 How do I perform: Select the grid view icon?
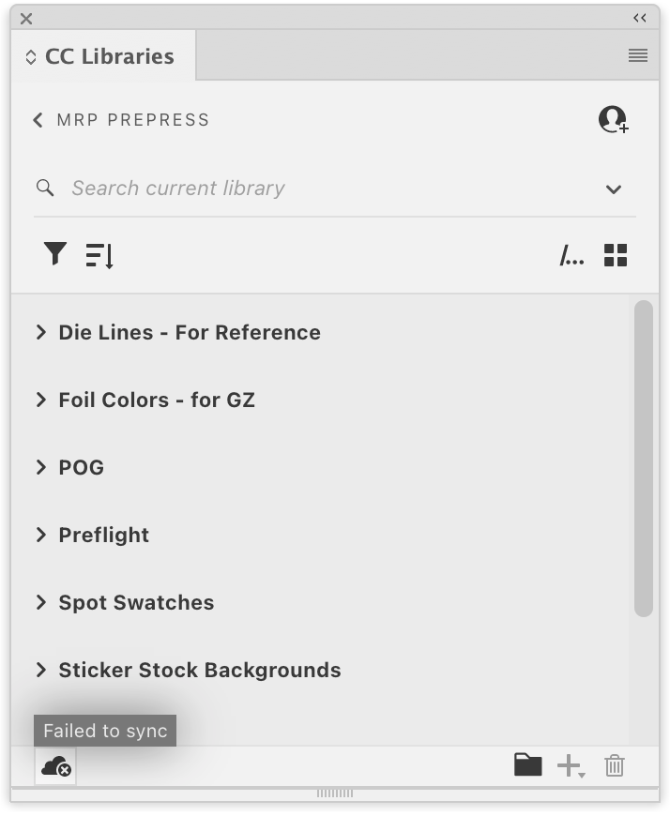pos(616,254)
